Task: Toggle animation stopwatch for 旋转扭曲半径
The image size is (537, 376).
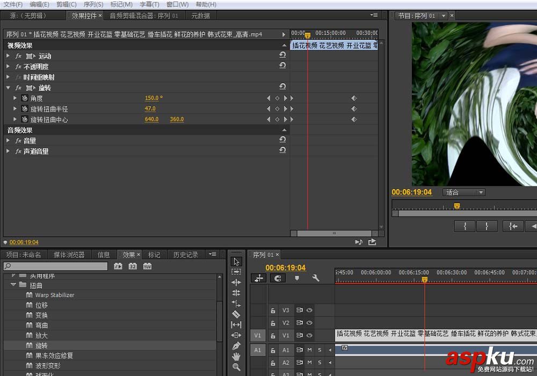Action: pos(25,109)
